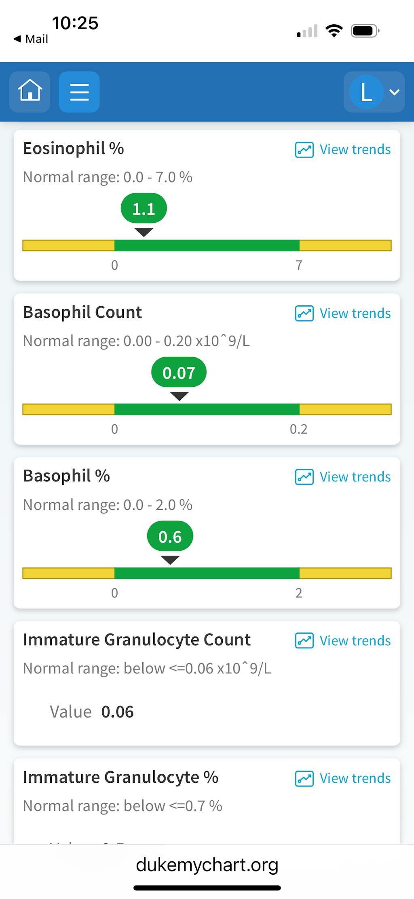Tap the Basophil Count trends chart icon
The width and height of the screenshot is (414, 899).
click(x=304, y=313)
